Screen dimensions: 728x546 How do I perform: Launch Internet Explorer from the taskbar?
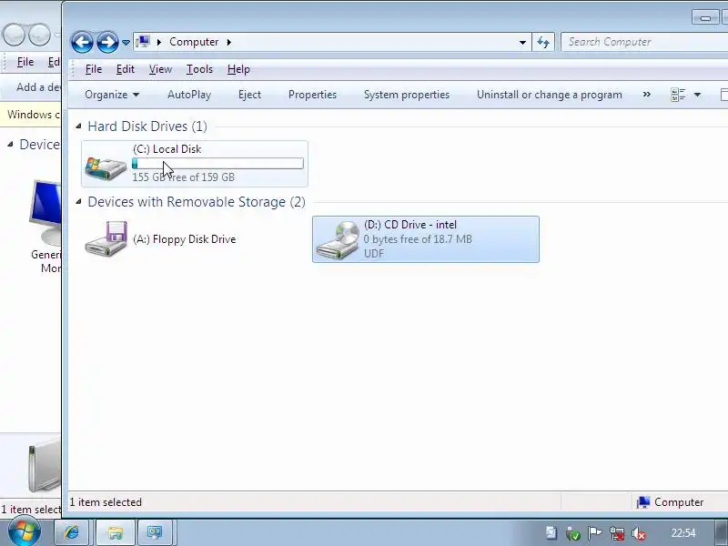click(72, 532)
